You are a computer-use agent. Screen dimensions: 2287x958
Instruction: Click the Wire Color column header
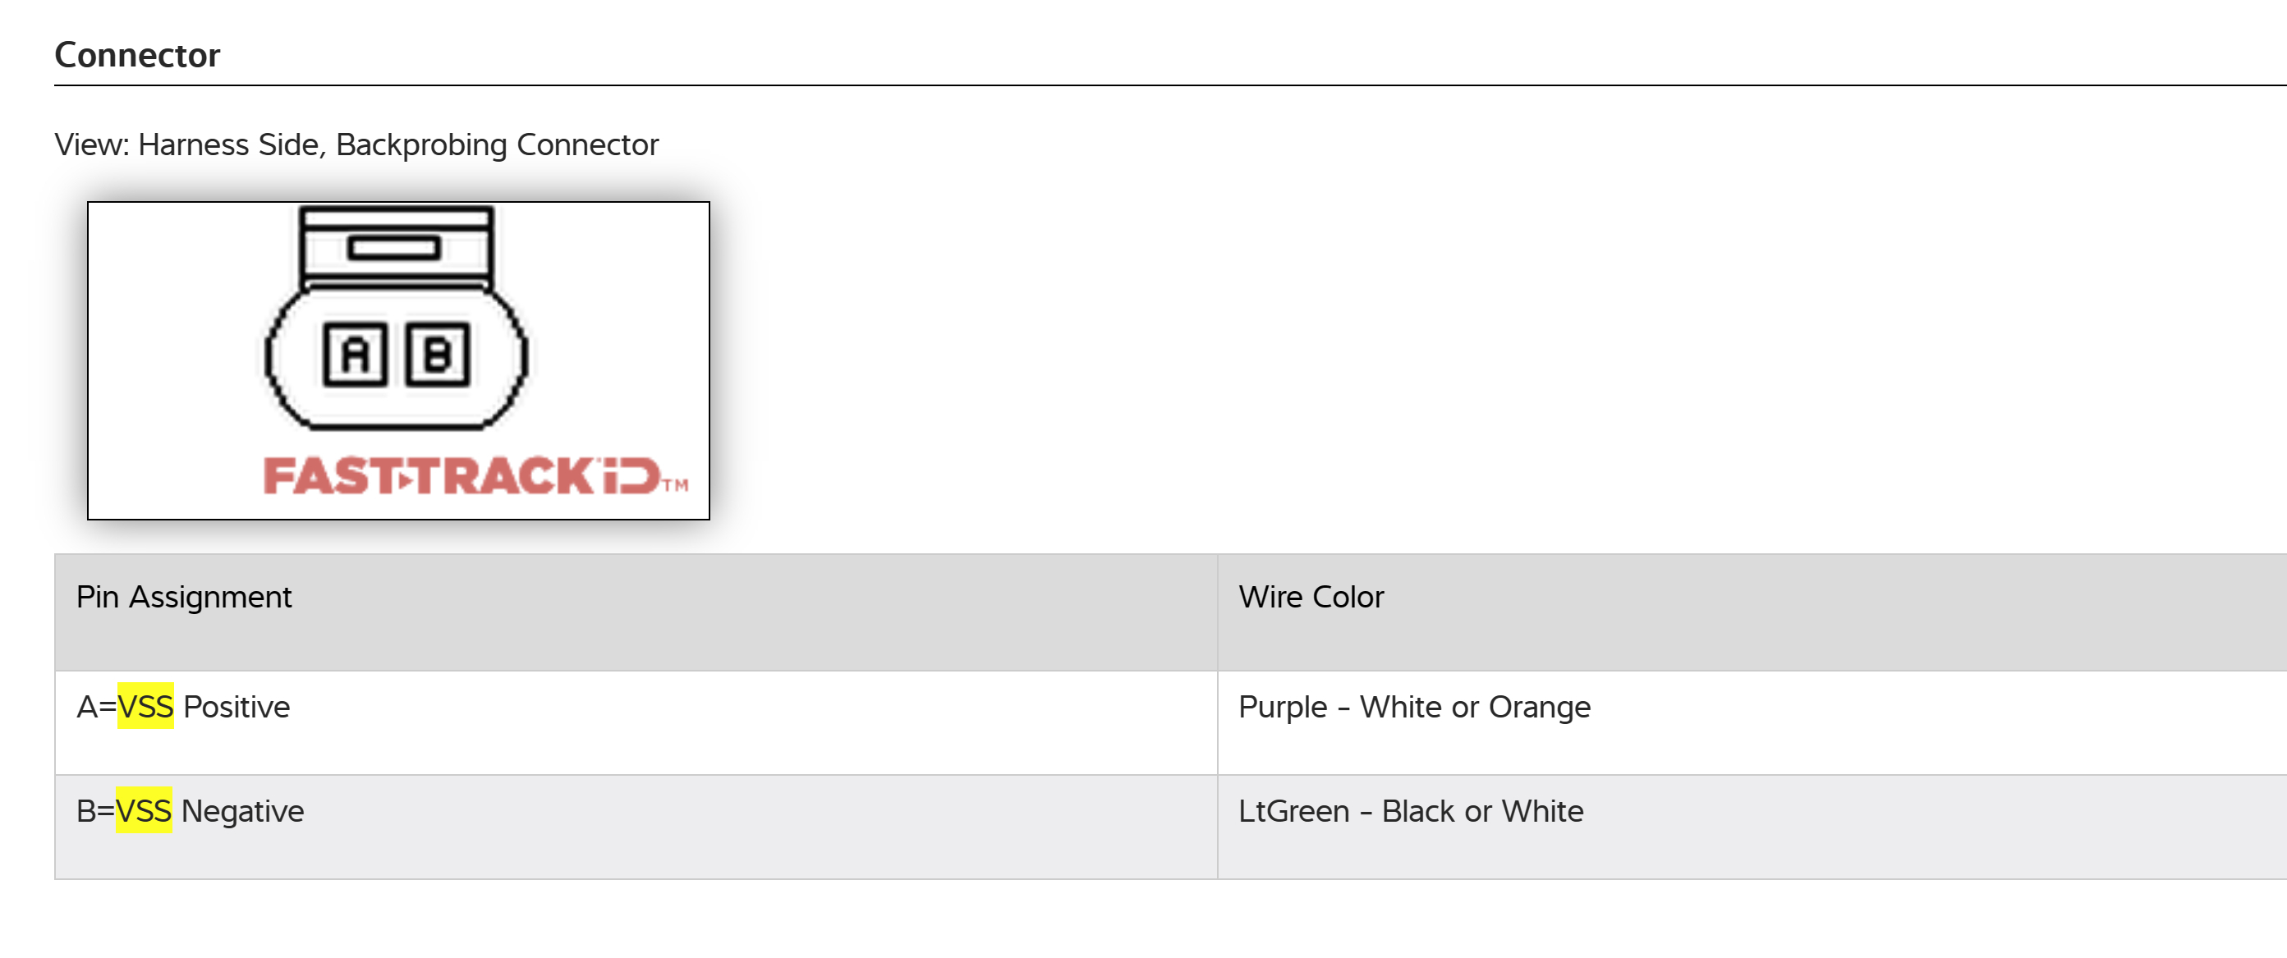[x=1311, y=597]
